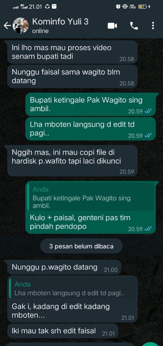Select message 'Nunggu p.wagito datang'

coord(64,267)
